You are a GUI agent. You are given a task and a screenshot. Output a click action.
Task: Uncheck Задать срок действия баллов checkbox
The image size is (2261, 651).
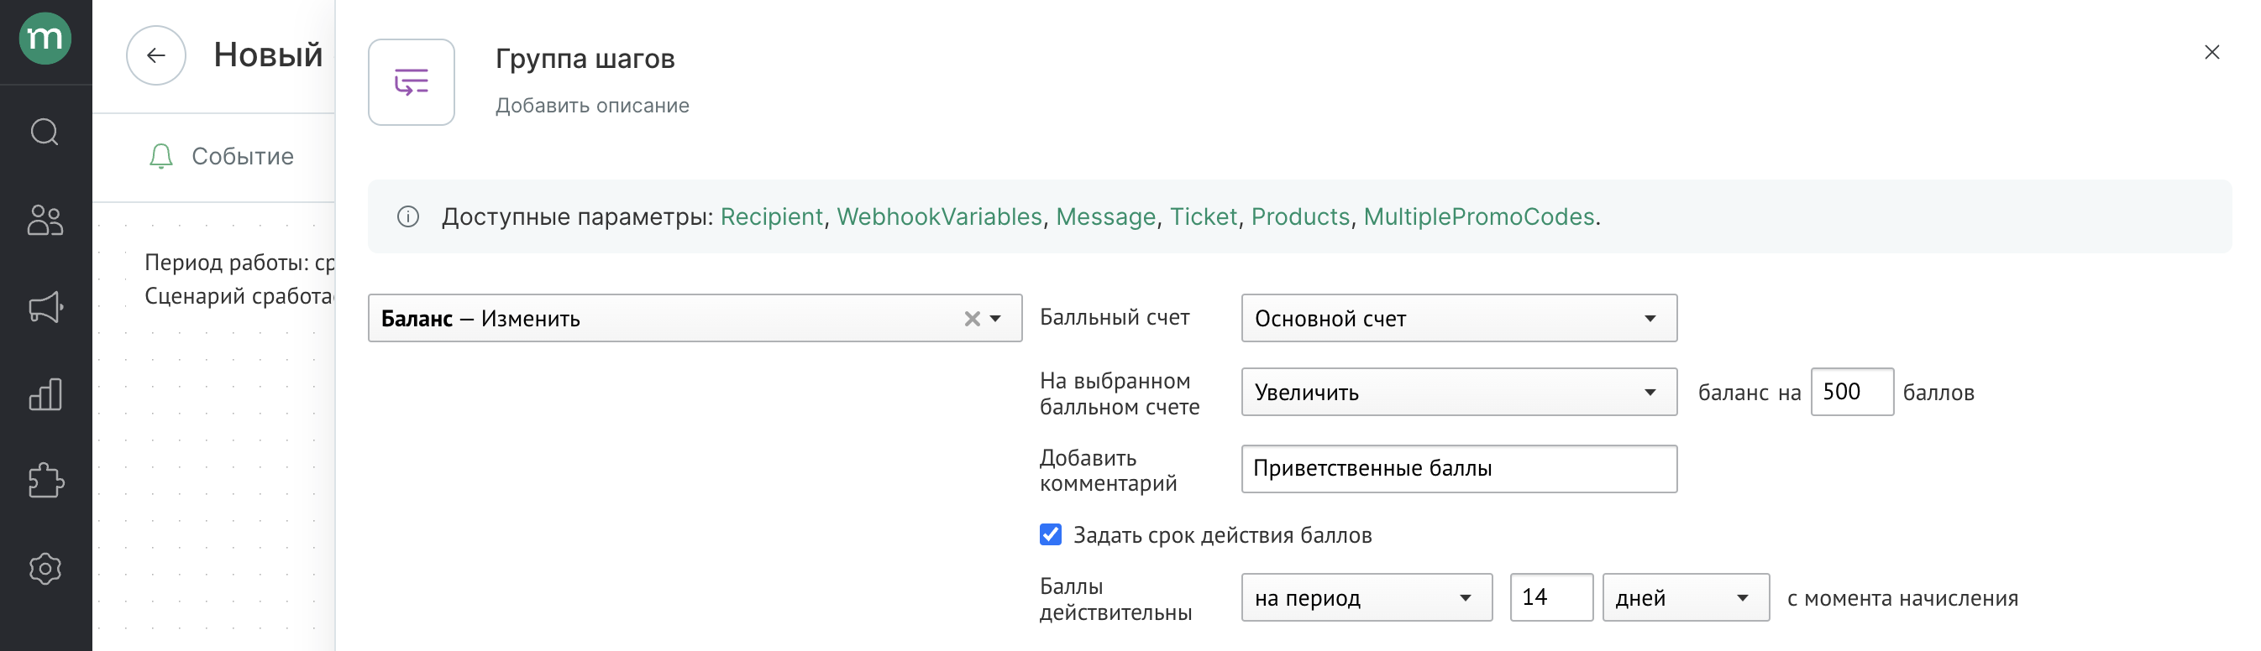point(1051,534)
